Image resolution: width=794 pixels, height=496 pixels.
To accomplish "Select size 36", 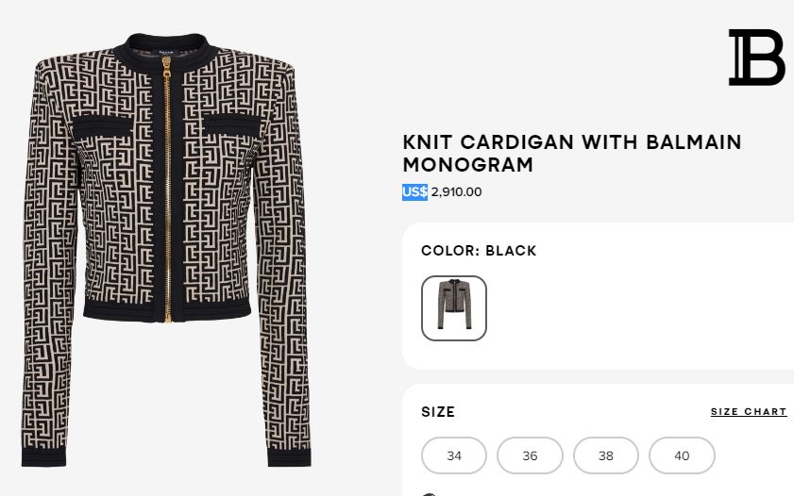I will tap(530, 455).
